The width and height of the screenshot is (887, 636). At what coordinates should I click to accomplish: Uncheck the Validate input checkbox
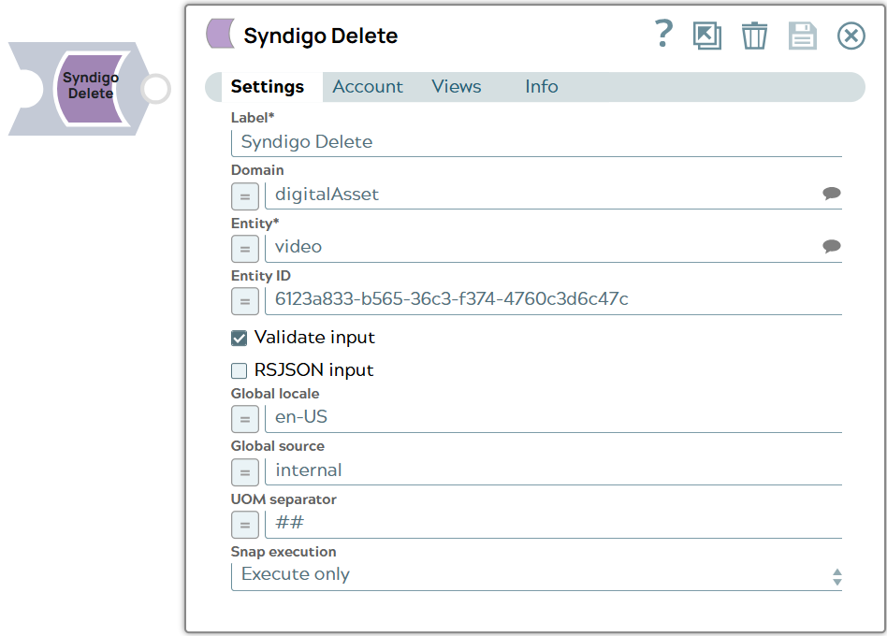pos(238,340)
